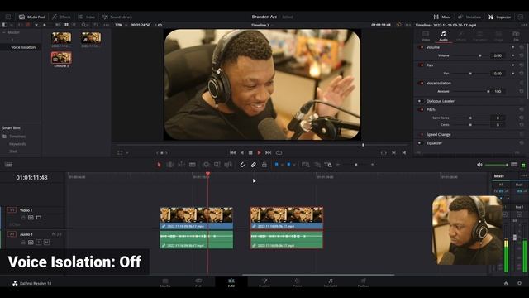529x298 pixels.
Task: Switch Media Pool to thumbnail view
Action: 66,25
